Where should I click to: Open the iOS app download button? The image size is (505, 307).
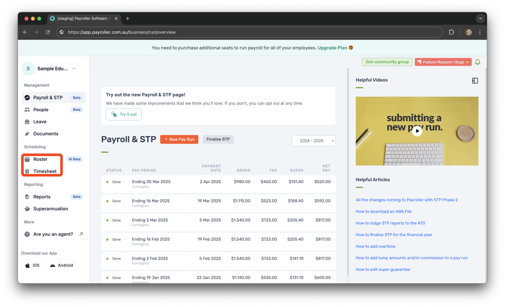(32, 265)
